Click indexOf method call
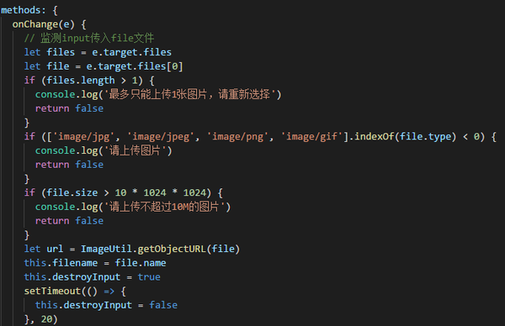This screenshot has width=505, height=326. (375, 137)
